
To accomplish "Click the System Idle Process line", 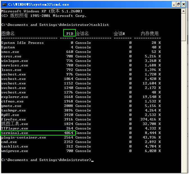I will 22,43.
